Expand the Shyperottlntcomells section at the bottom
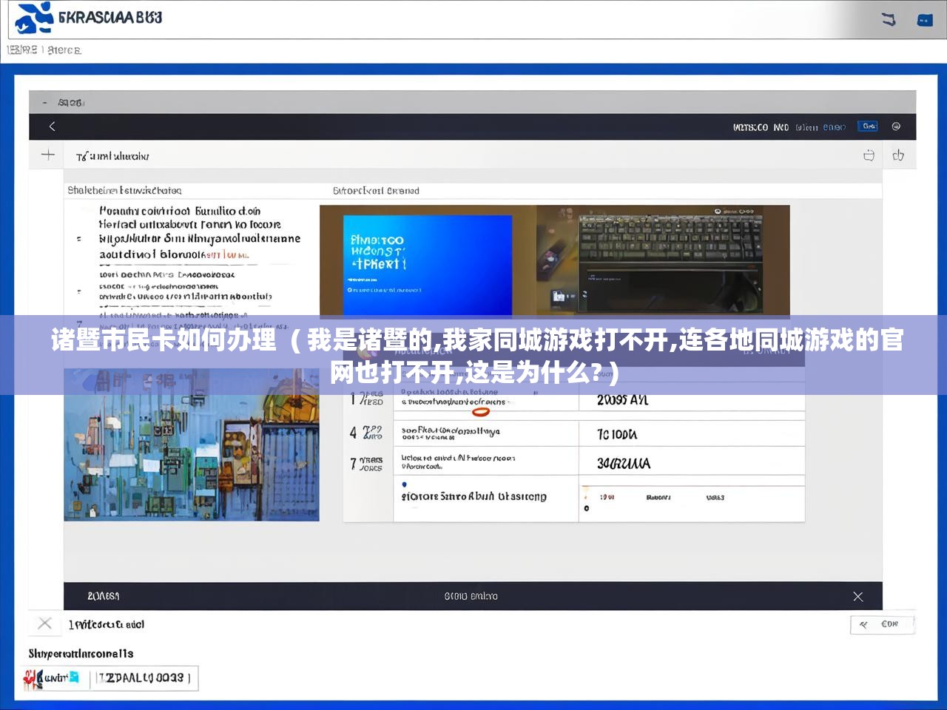 [x=81, y=653]
